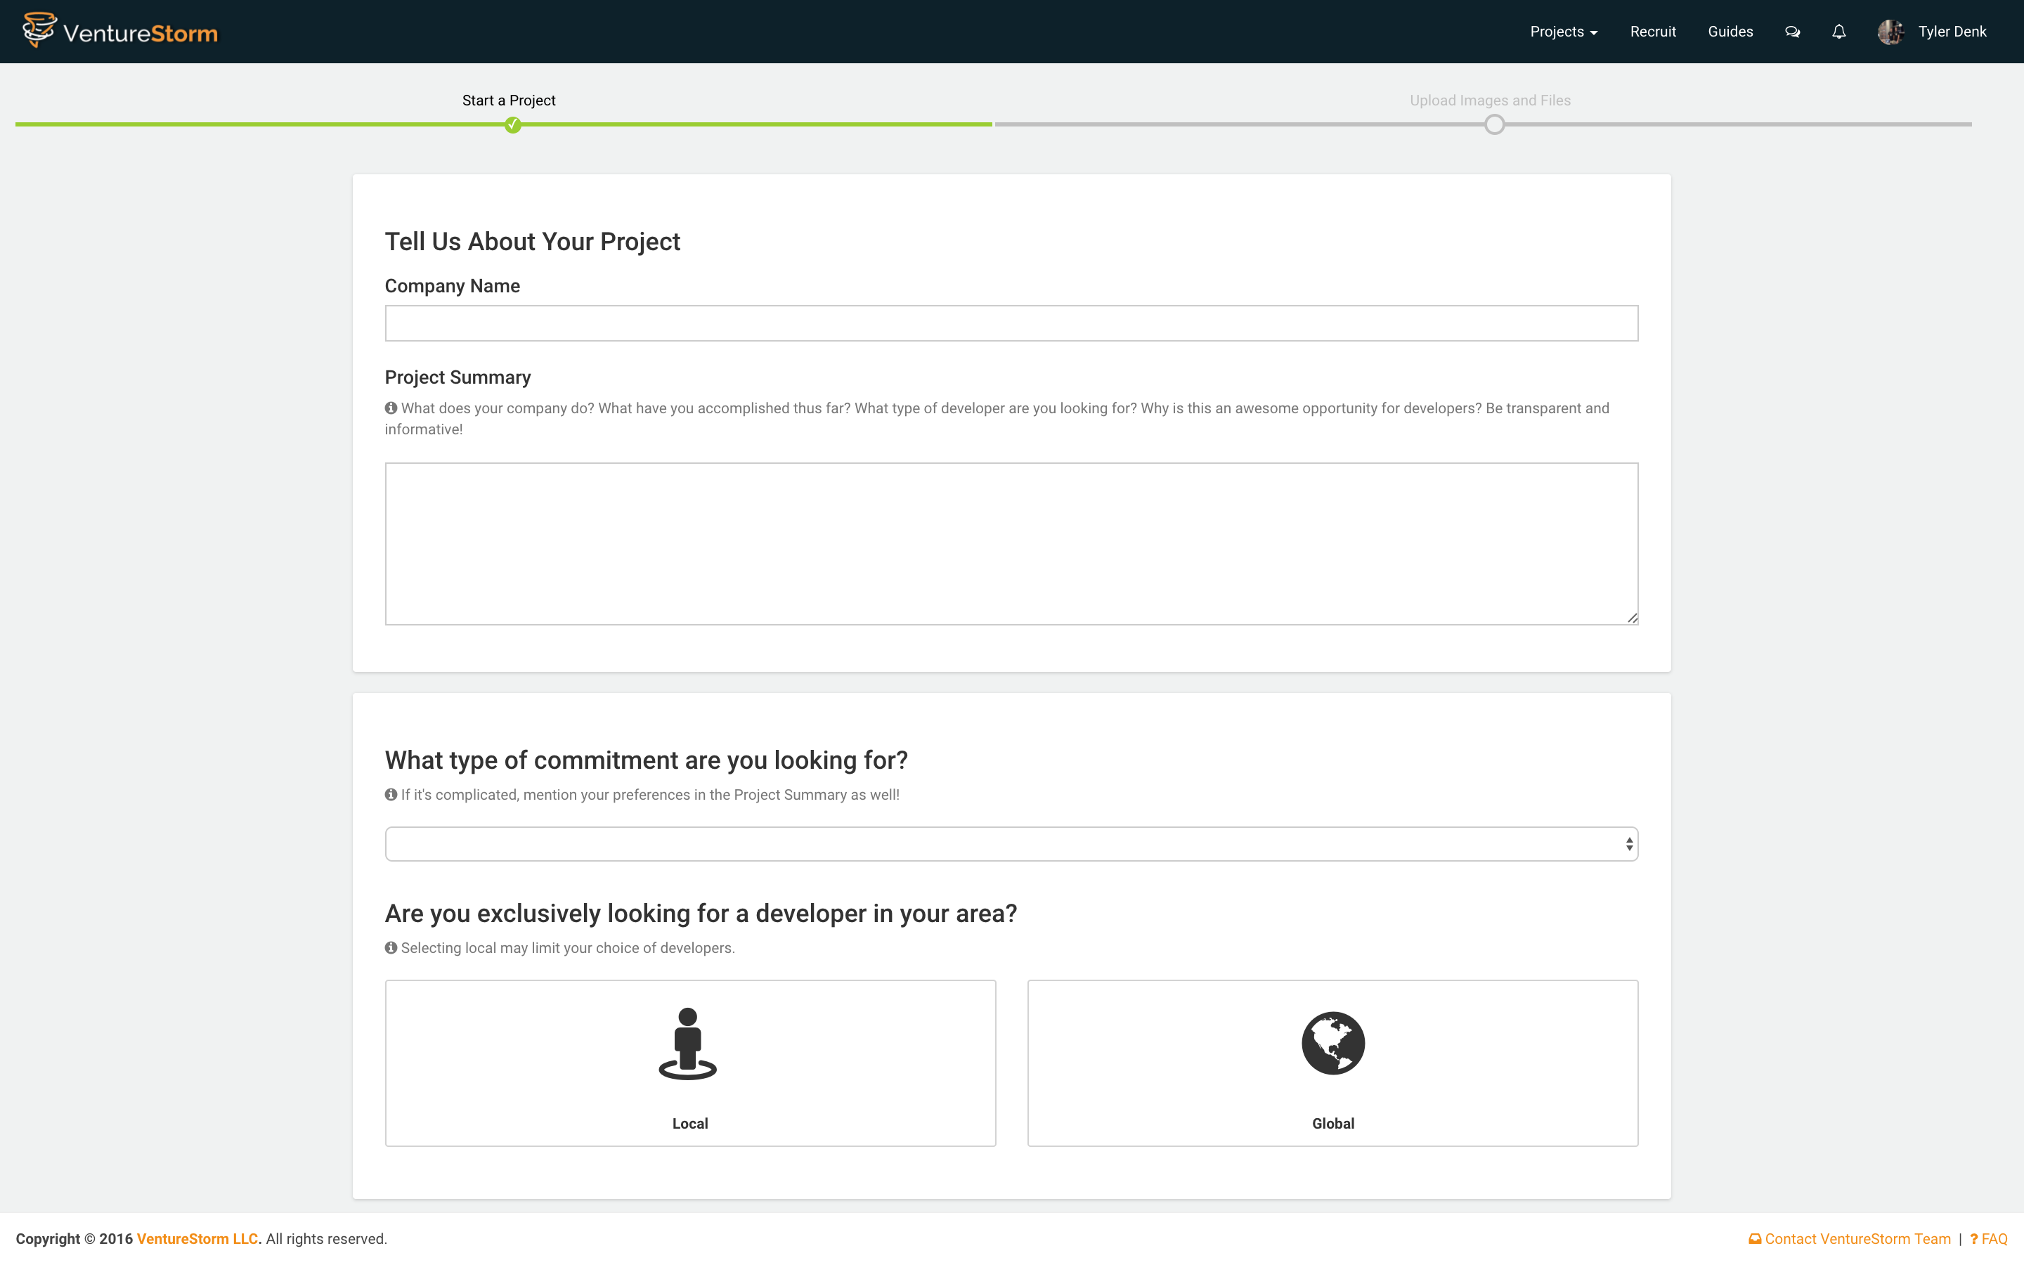The image size is (2024, 1265).
Task: Click the commitment select up-down arrows
Action: [1628, 844]
